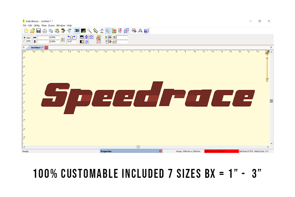Viewport: 295px width, 197px height.
Task: Copy the selected design
Action: coord(51,31)
